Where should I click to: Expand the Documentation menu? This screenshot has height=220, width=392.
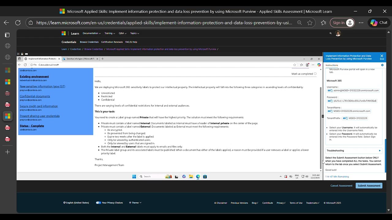[x=92, y=33]
